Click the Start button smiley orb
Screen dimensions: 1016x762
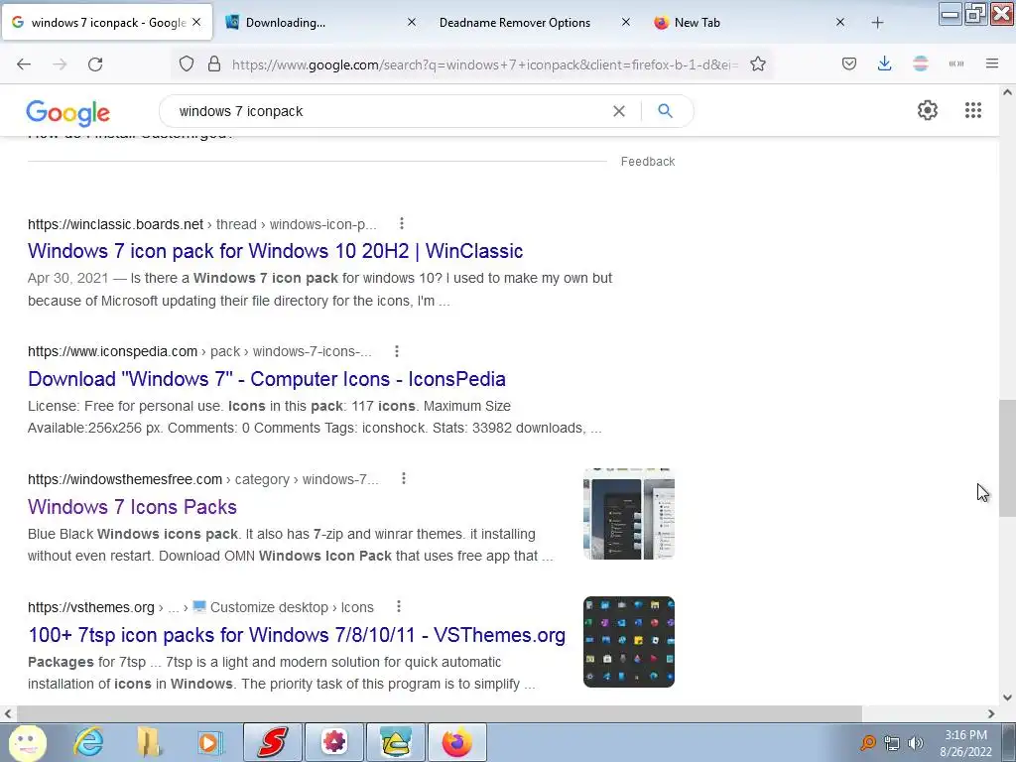tap(27, 742)
